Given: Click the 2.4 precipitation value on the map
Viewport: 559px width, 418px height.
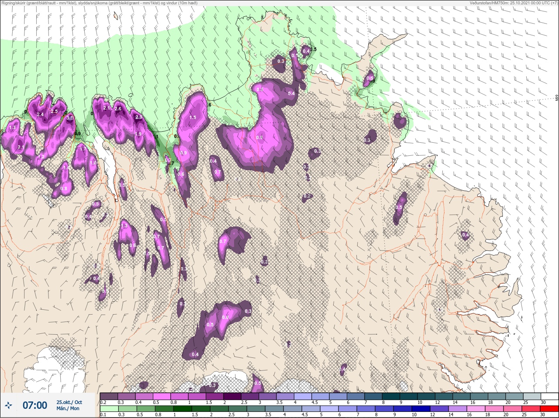Looking at the screenshot, I should (40, 114).
